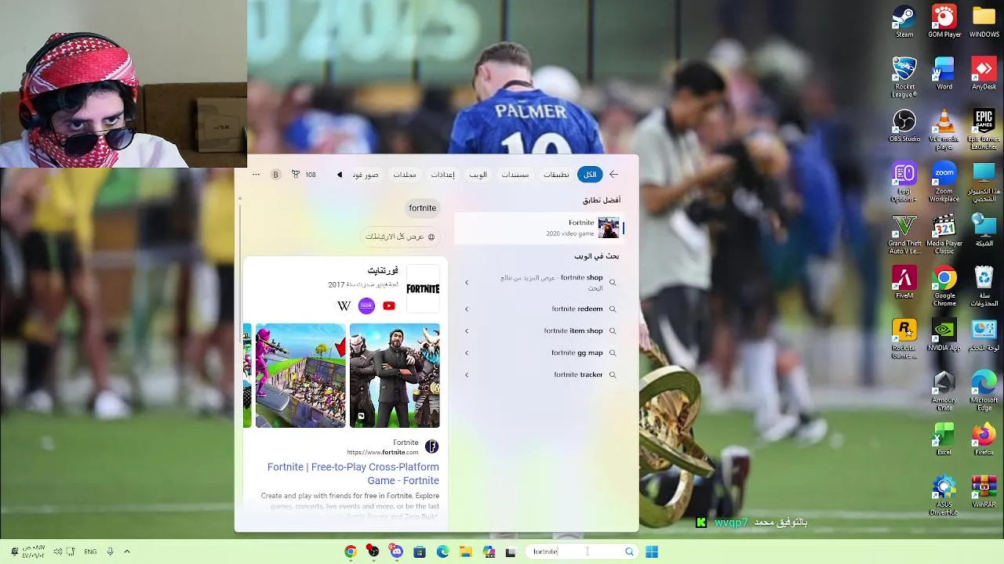Image resolution: width=1004 pixels, height=564 pixels.
Task: Click the back arrow in search panel
Action: [x=614, y=175]
